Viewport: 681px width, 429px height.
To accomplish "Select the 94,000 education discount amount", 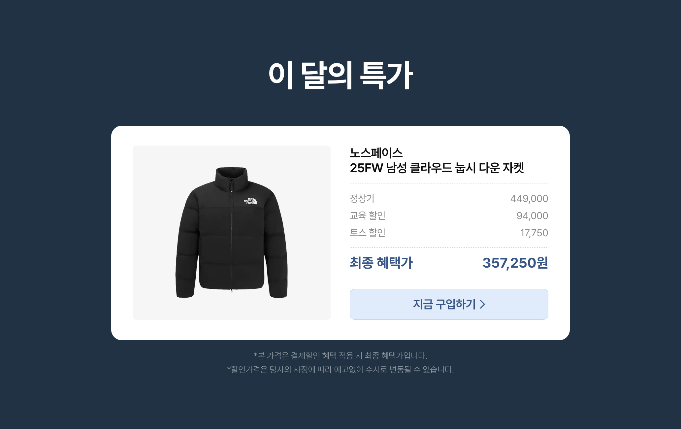I will pos(532,215).
